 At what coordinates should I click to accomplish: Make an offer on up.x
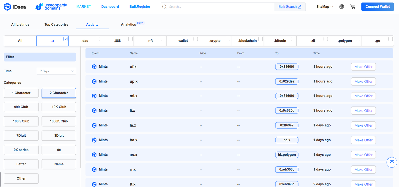click(363, 81)
